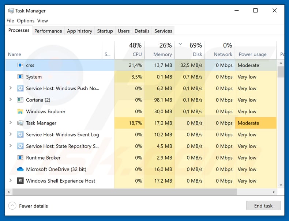
Task: Click the 18,7% CPU value
Action: coord(135,123)
